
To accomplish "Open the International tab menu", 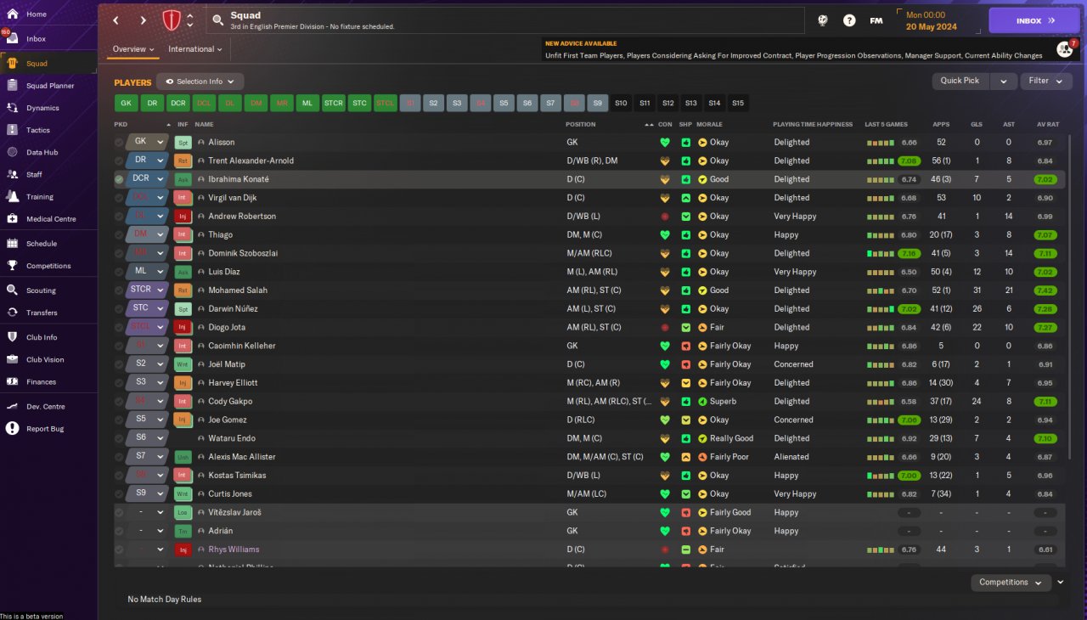I will pos(195,49).
